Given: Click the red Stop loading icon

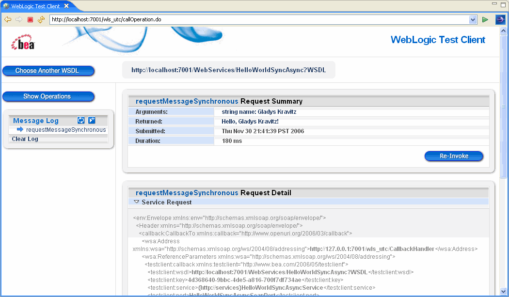Looking at the screenshot, I should coord(30,19).
